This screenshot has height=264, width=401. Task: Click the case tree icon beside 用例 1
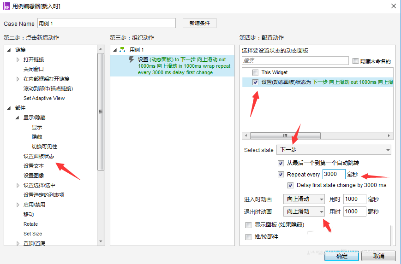coord(122,50)
